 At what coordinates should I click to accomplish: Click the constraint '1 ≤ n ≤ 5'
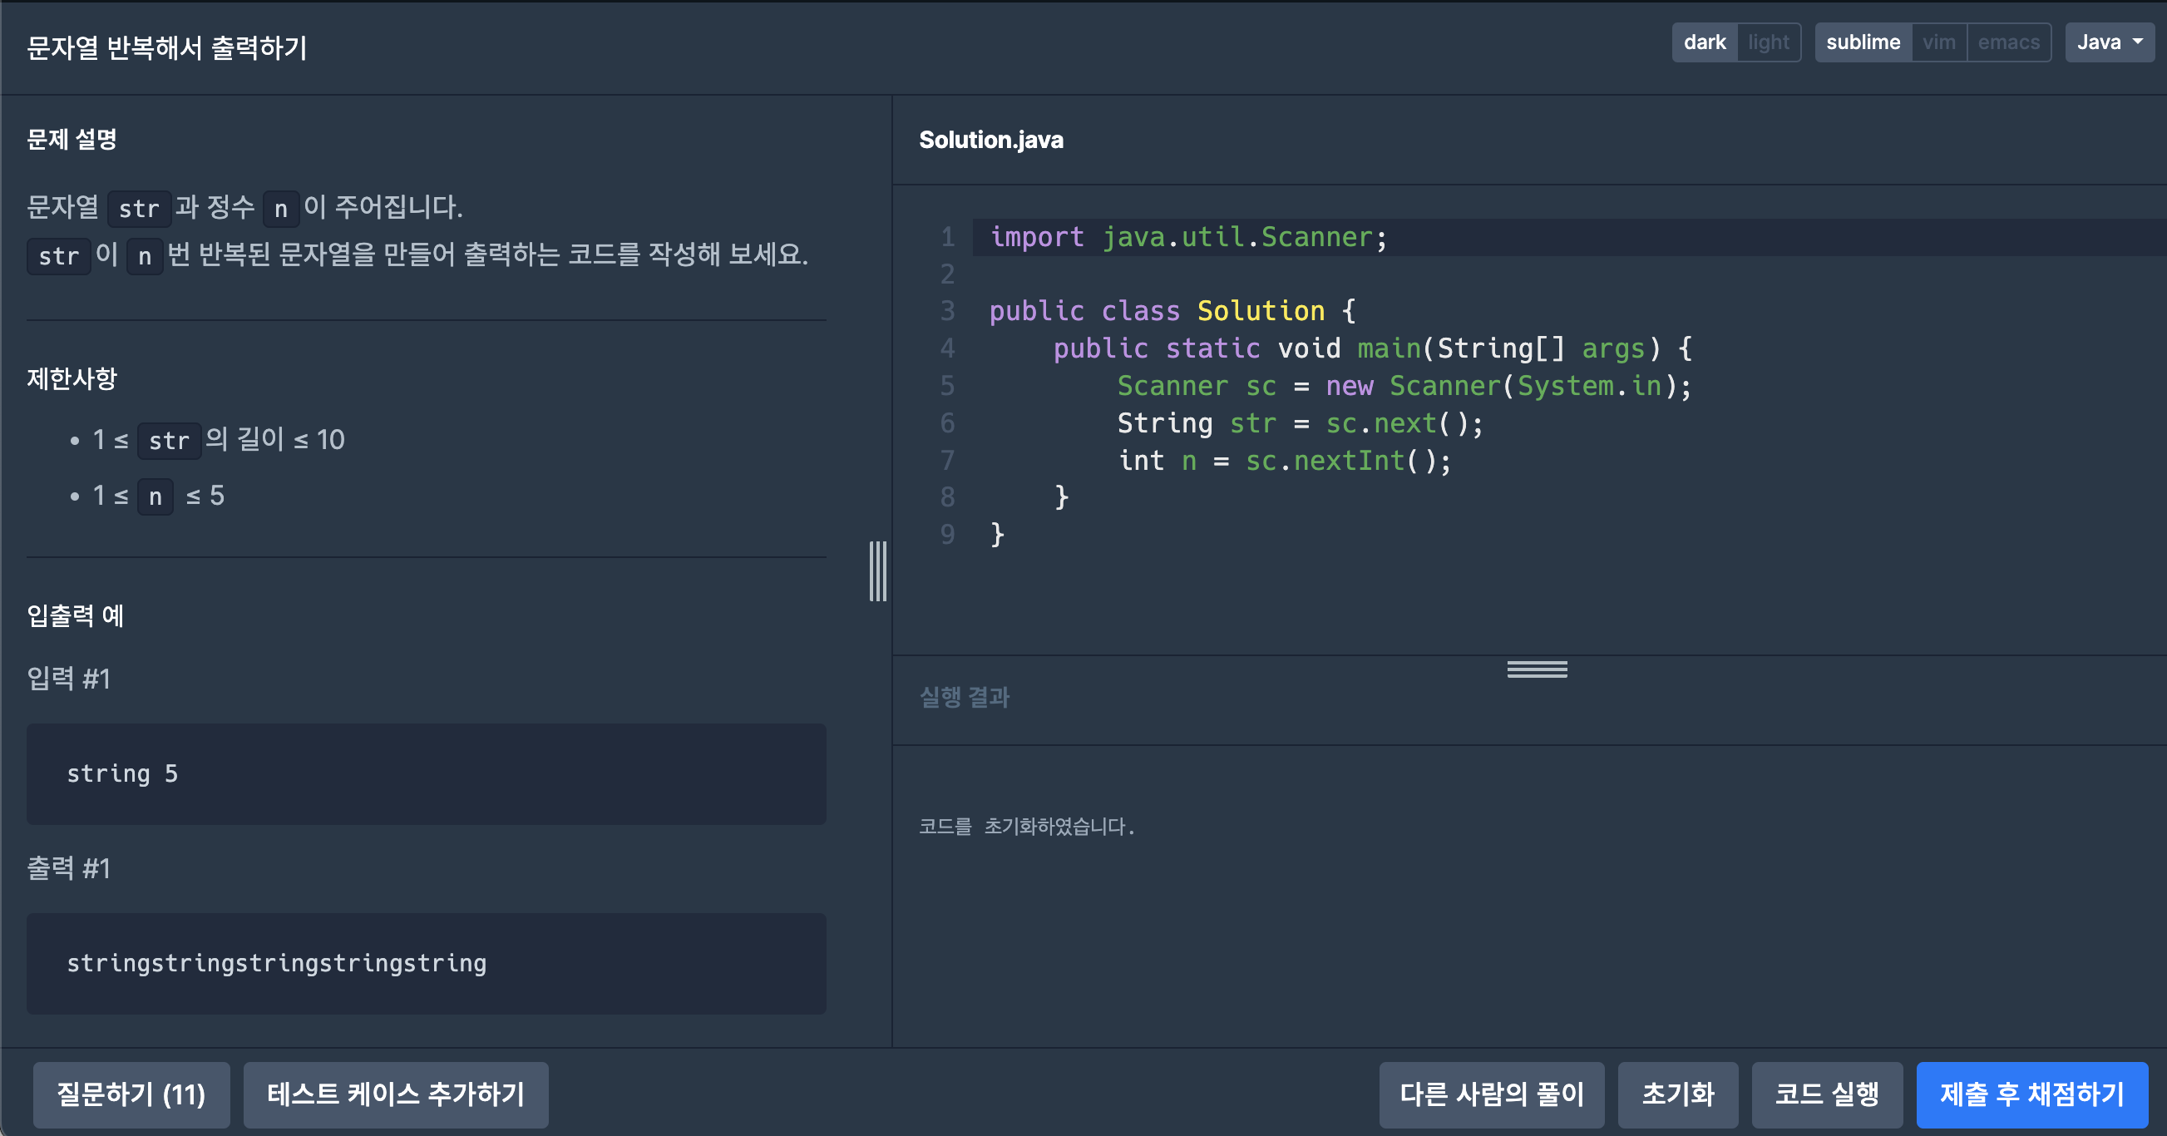click(158, 496)
